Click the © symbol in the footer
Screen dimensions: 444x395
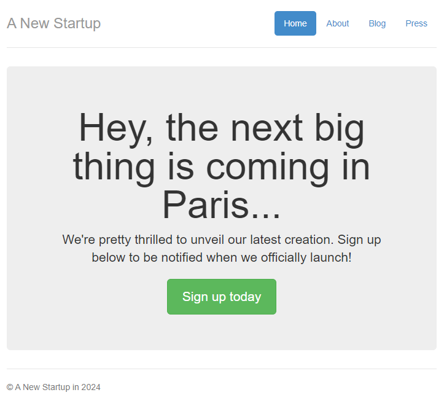pyautogui.click(x=10, y=388)
